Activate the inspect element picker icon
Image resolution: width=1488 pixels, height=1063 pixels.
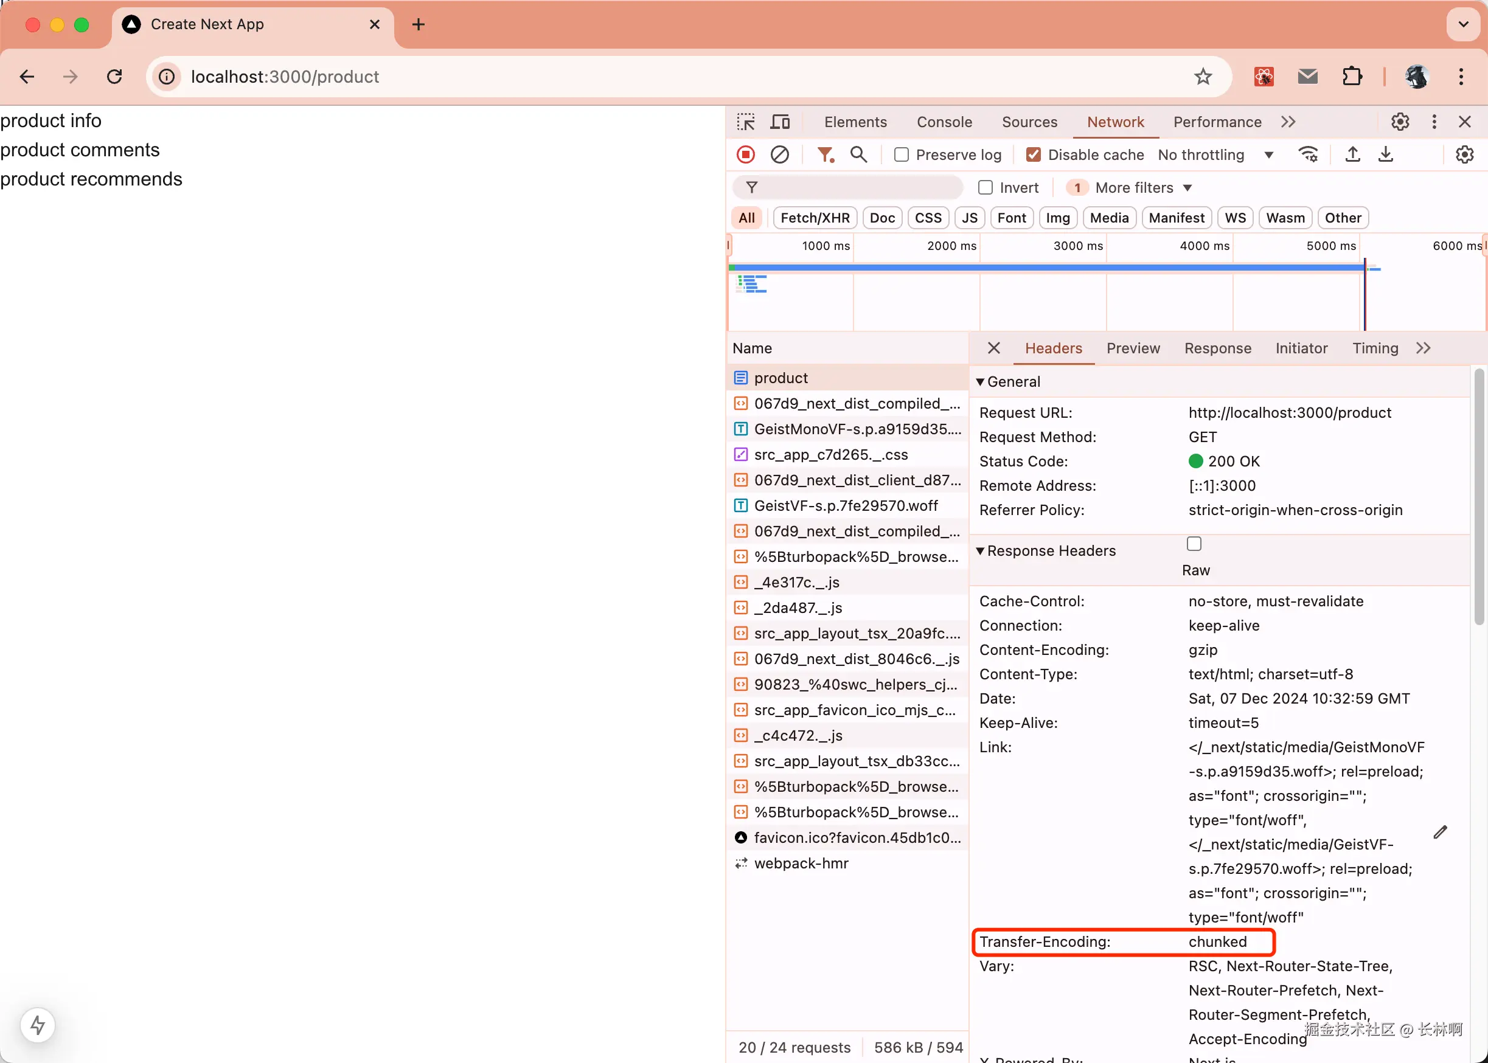(x=746, y=122)
